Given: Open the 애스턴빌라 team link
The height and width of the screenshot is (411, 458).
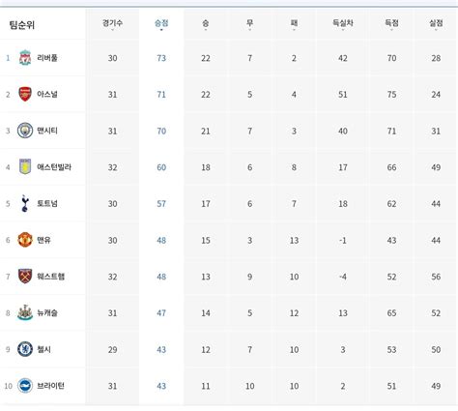Looking at the screenshot, I should [x=54, y=167].
